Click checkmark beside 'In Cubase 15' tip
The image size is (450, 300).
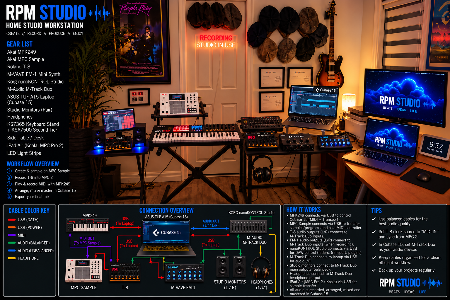(x=374, y=244)
